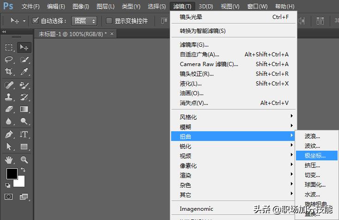The height and width of the screenshot is (220, 339).
Task: Select the Pen tool
Action: click(x=9, y=134)
